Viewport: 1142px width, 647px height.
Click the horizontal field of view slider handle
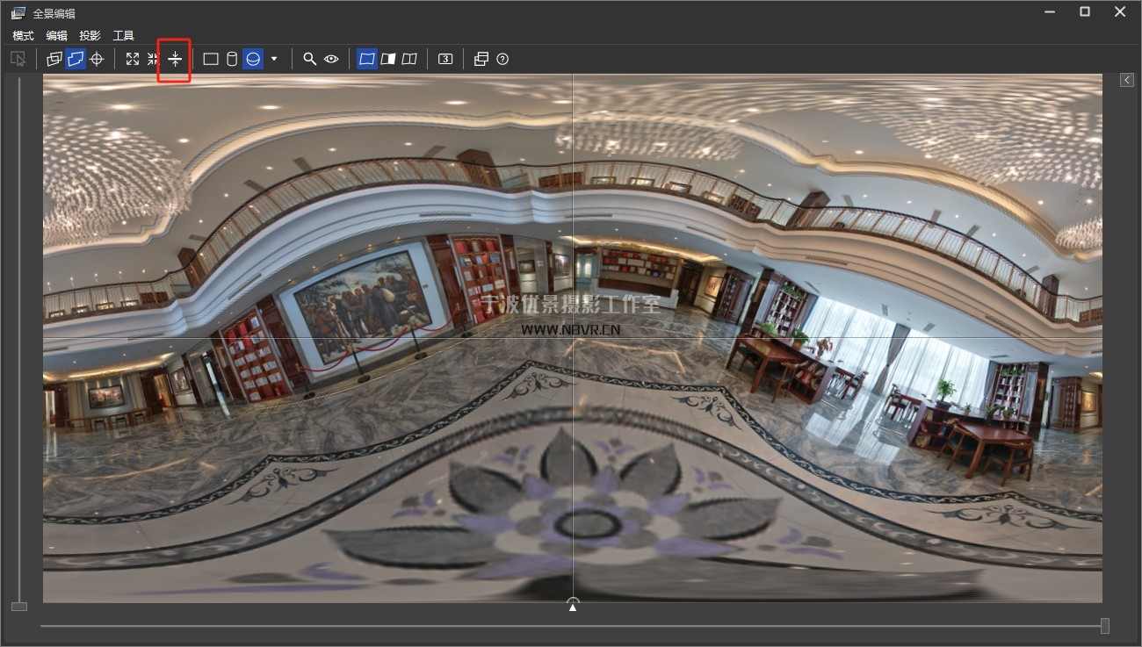coord(1104,626)
